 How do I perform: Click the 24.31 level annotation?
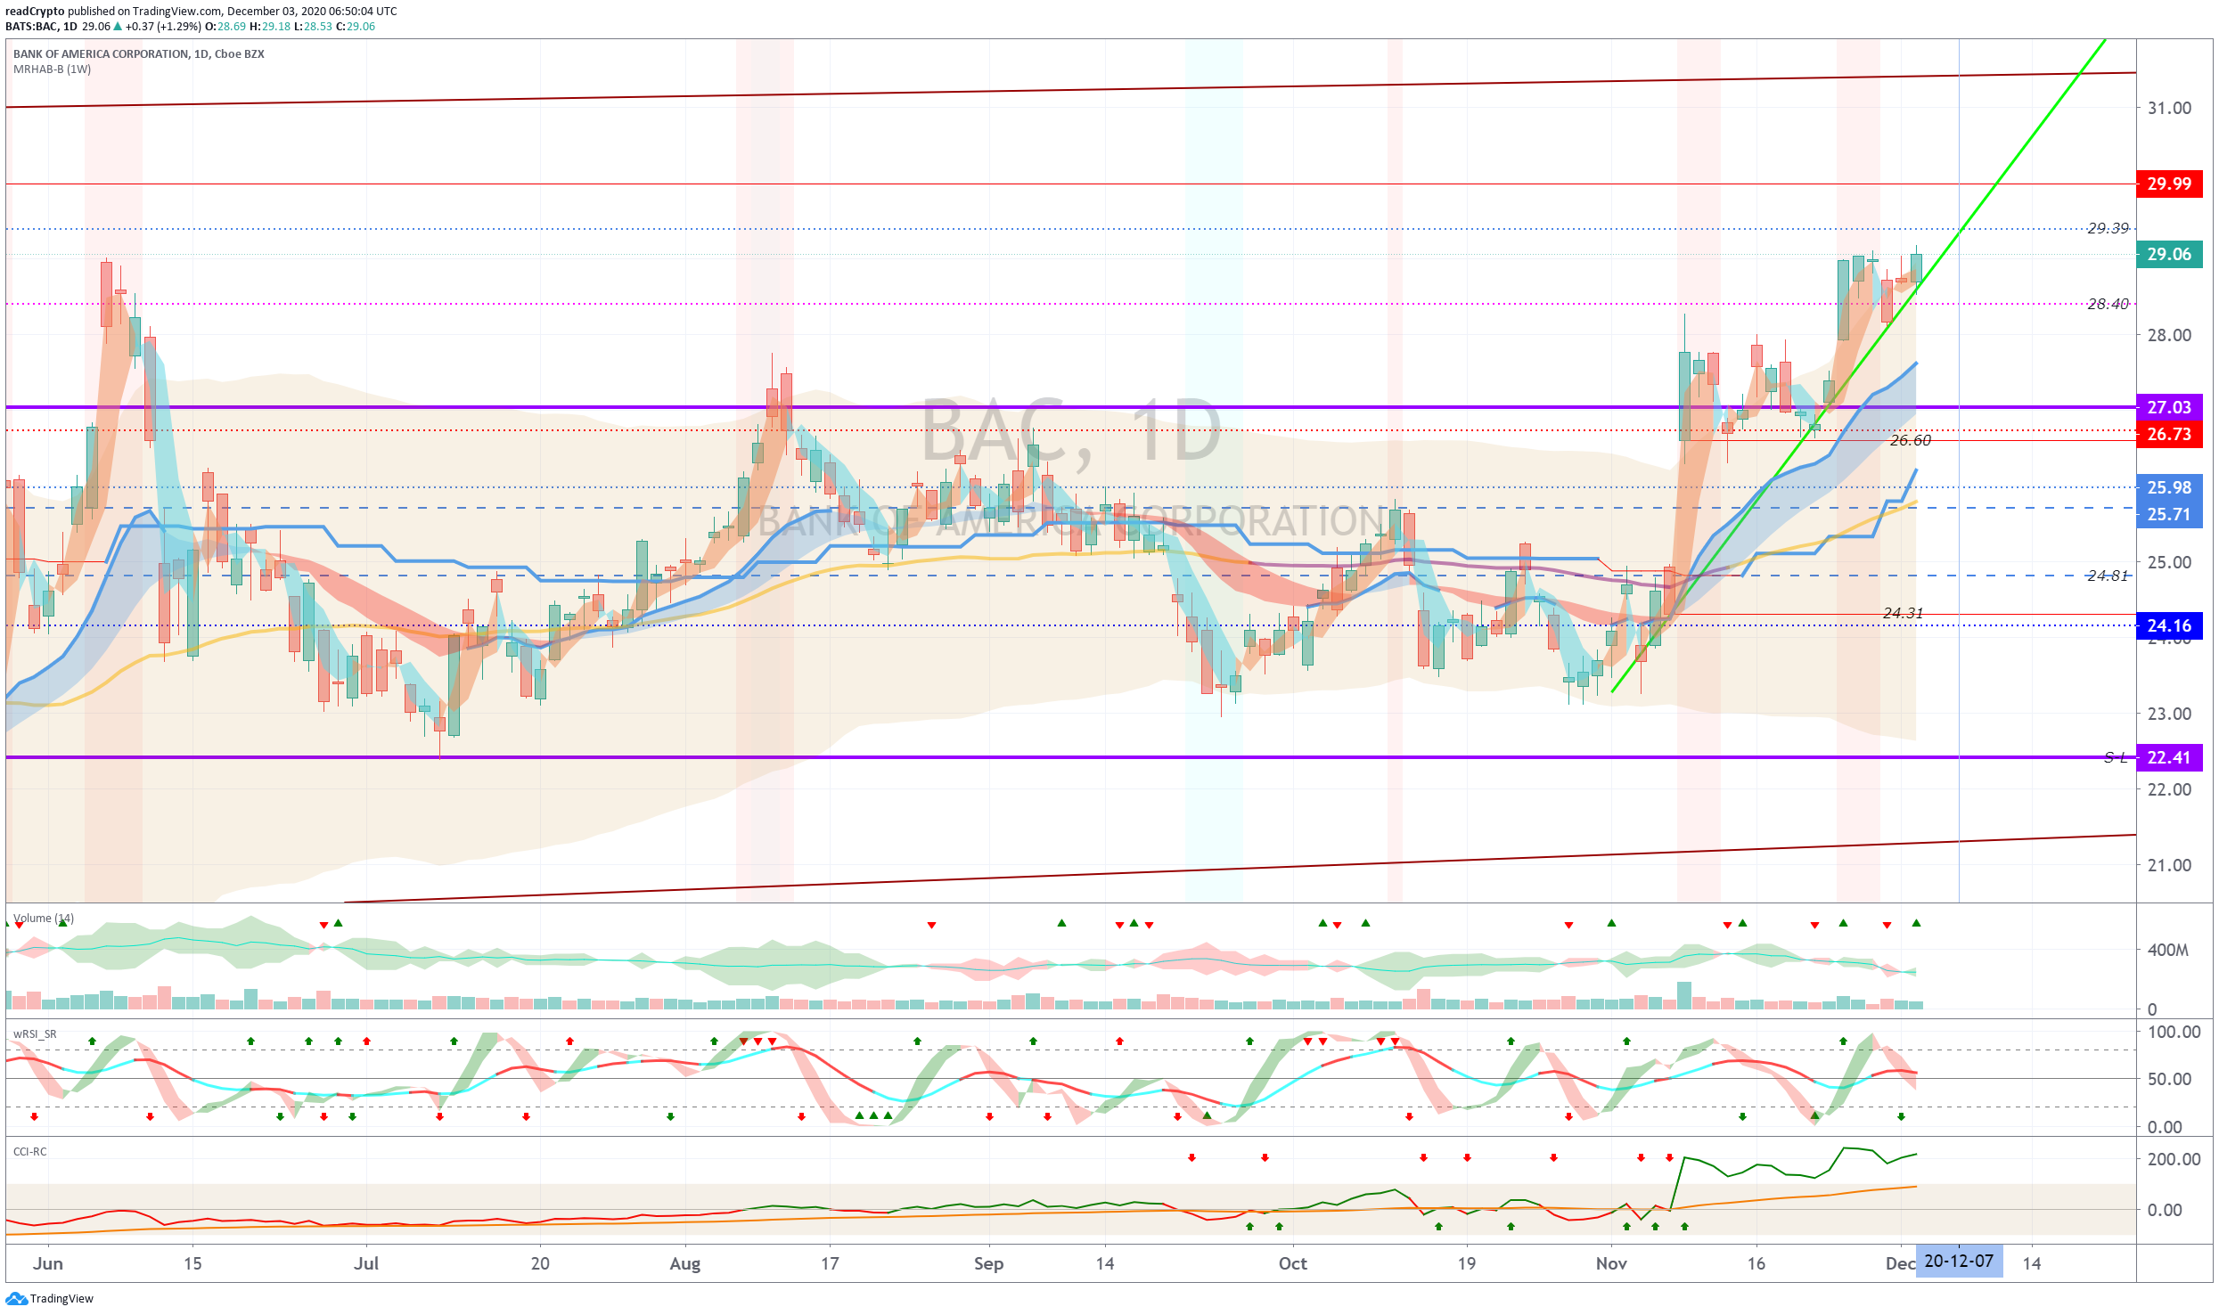pos(1903,613)
